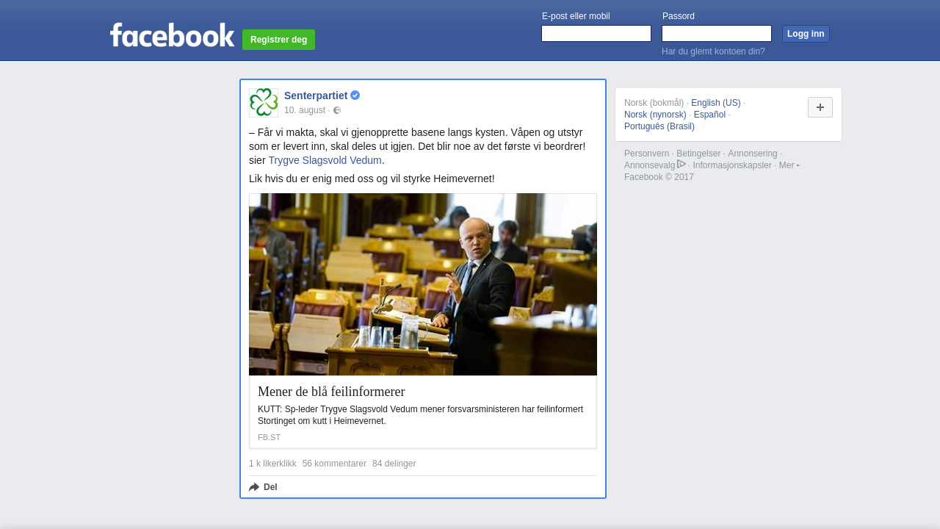This screenshot has height=529, width=940.
Task: Click the public globe icon beside the post date
Action: coord(337,110)
